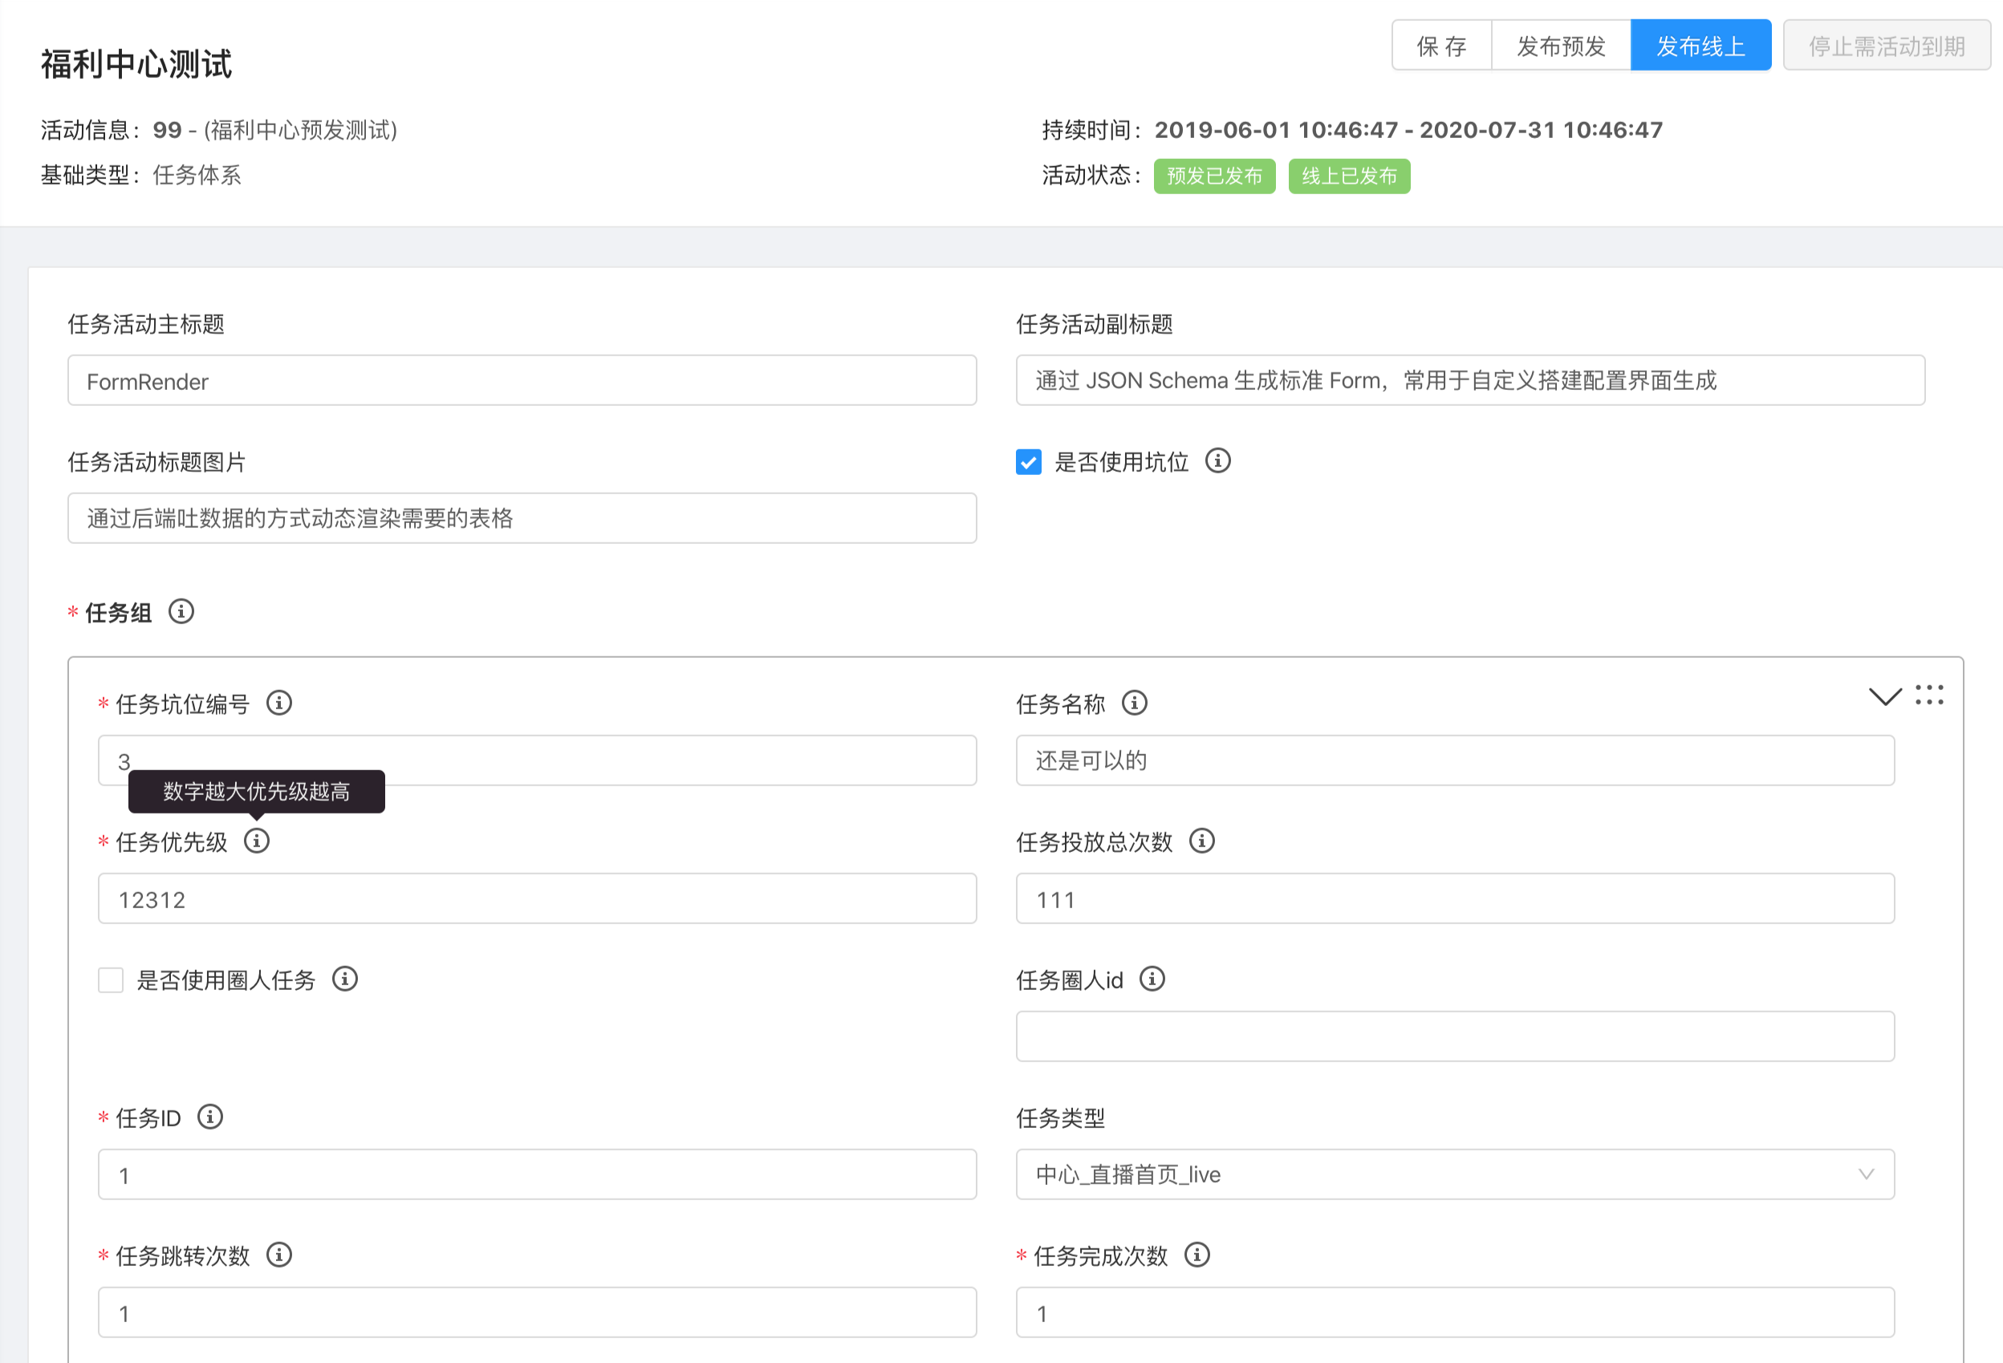Image resolution: width=2003 pixels, height=1363 pixels.
Task: Click the empty 任务圈人id input field
Action: coord(1454,1036)
